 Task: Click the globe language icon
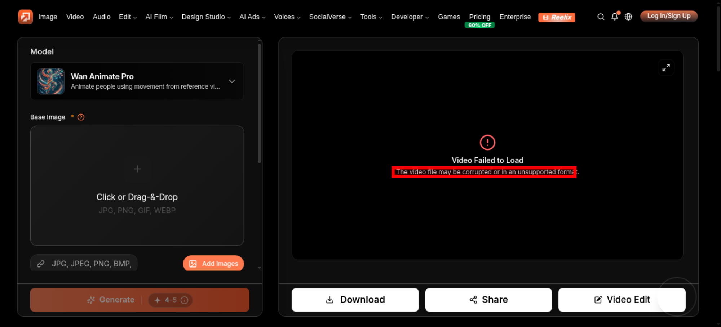click(x=628, y=17)
